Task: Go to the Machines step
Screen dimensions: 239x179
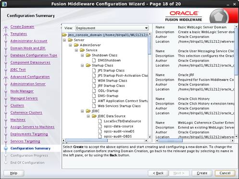Action: click(x=18, y=119)
